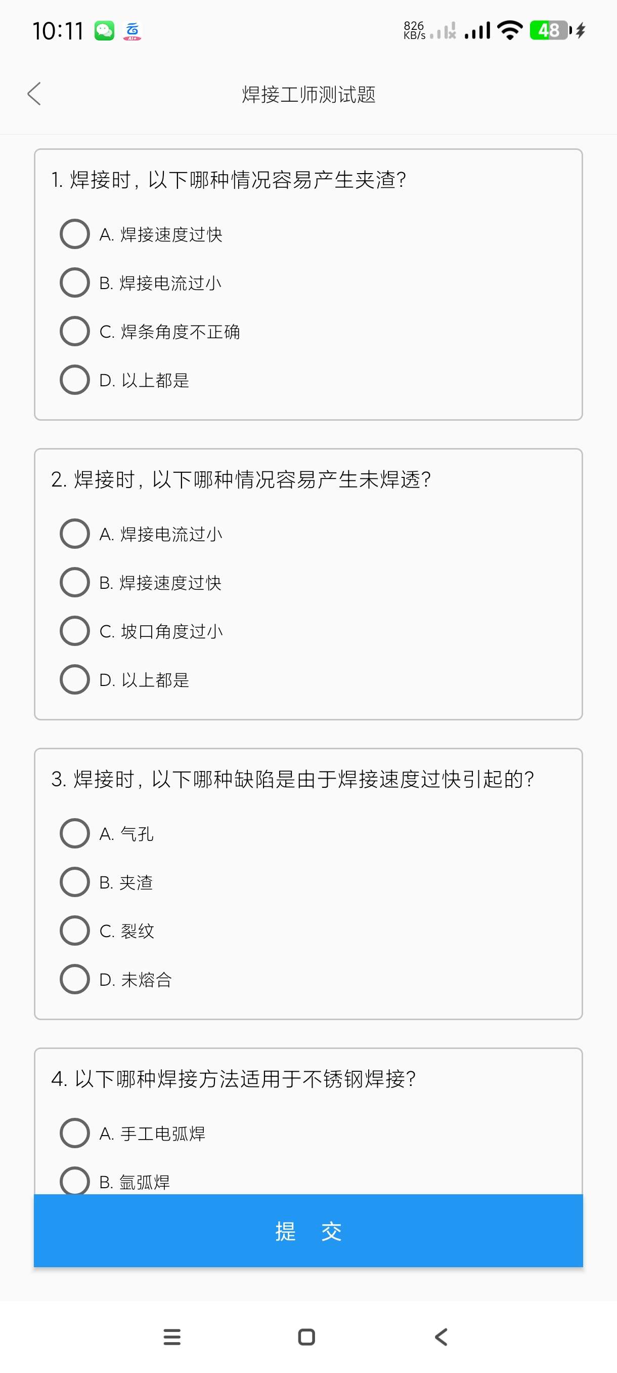The width and height of the screenshot is (617, 1373).
Task: Tap the Wi-Fi icon in status bar
Action: click(x=509, y=30)
